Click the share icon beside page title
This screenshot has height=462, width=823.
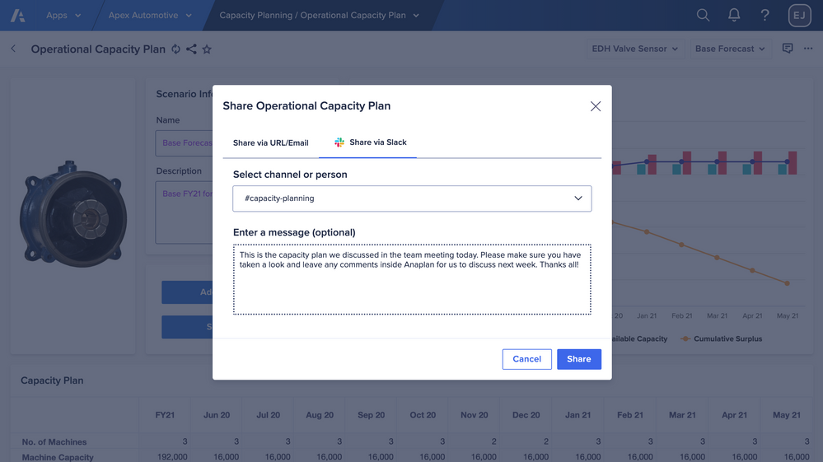pos(191,49)
